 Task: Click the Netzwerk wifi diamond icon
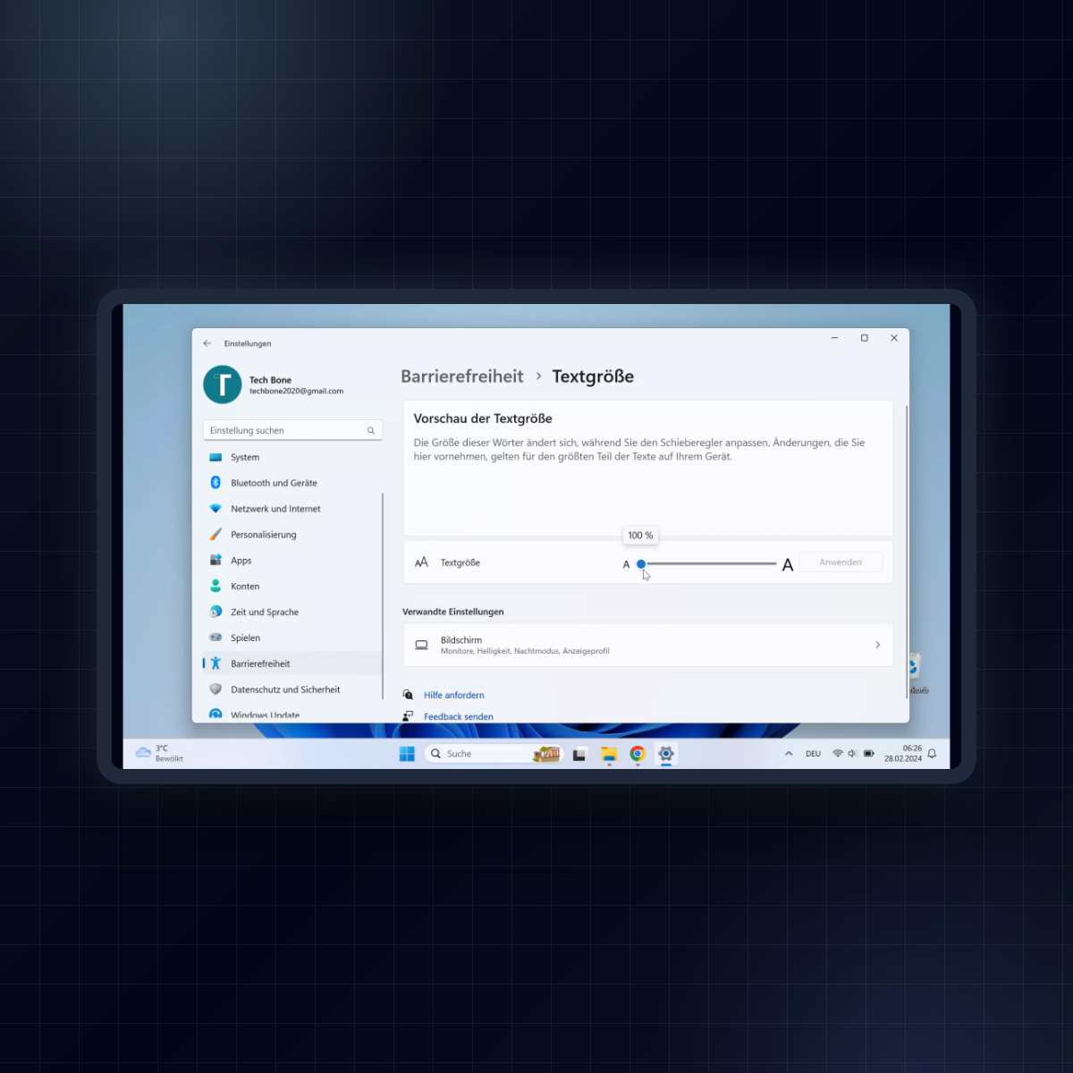(215, 509)
